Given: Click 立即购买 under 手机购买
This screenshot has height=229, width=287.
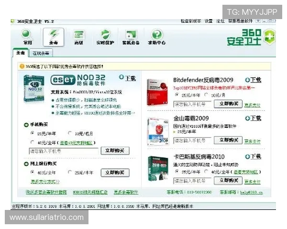Looking at the screenshot, I should coord(115,151).
